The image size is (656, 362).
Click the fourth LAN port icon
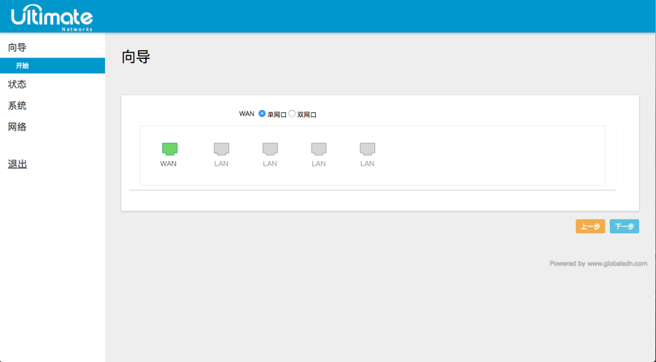coord(367,149)
